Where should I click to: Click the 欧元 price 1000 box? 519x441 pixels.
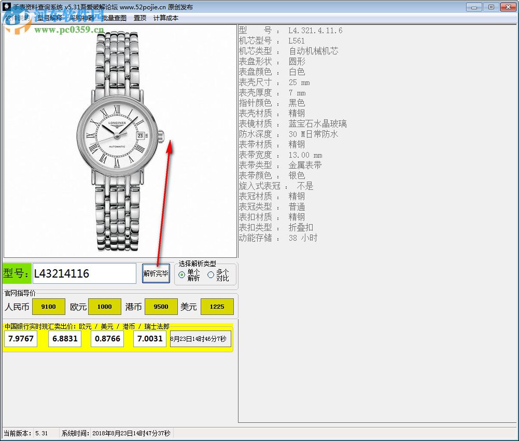pyautogui.click(x=105, y=307)
